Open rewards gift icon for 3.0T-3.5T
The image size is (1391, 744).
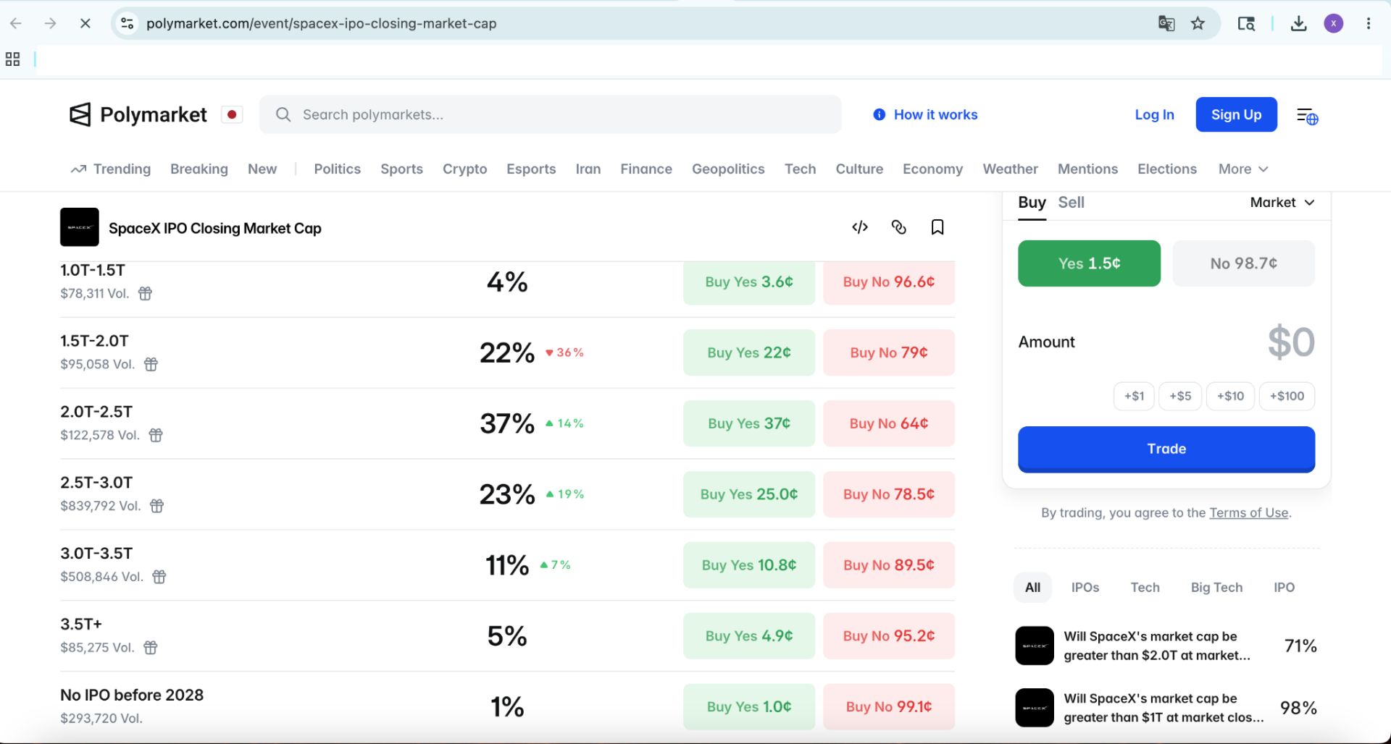(159, 577)
